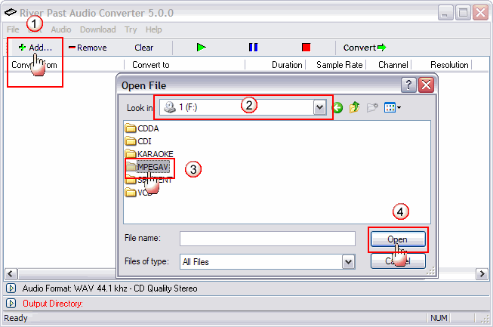Click the Output Directory red label

coord(53,304)
